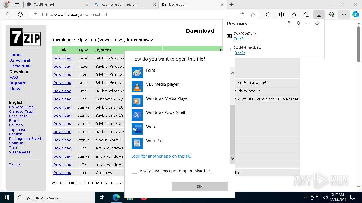Click Edge icon on taskbar
This screenshot has height=203, width=362.
click(x=116, y=197)
